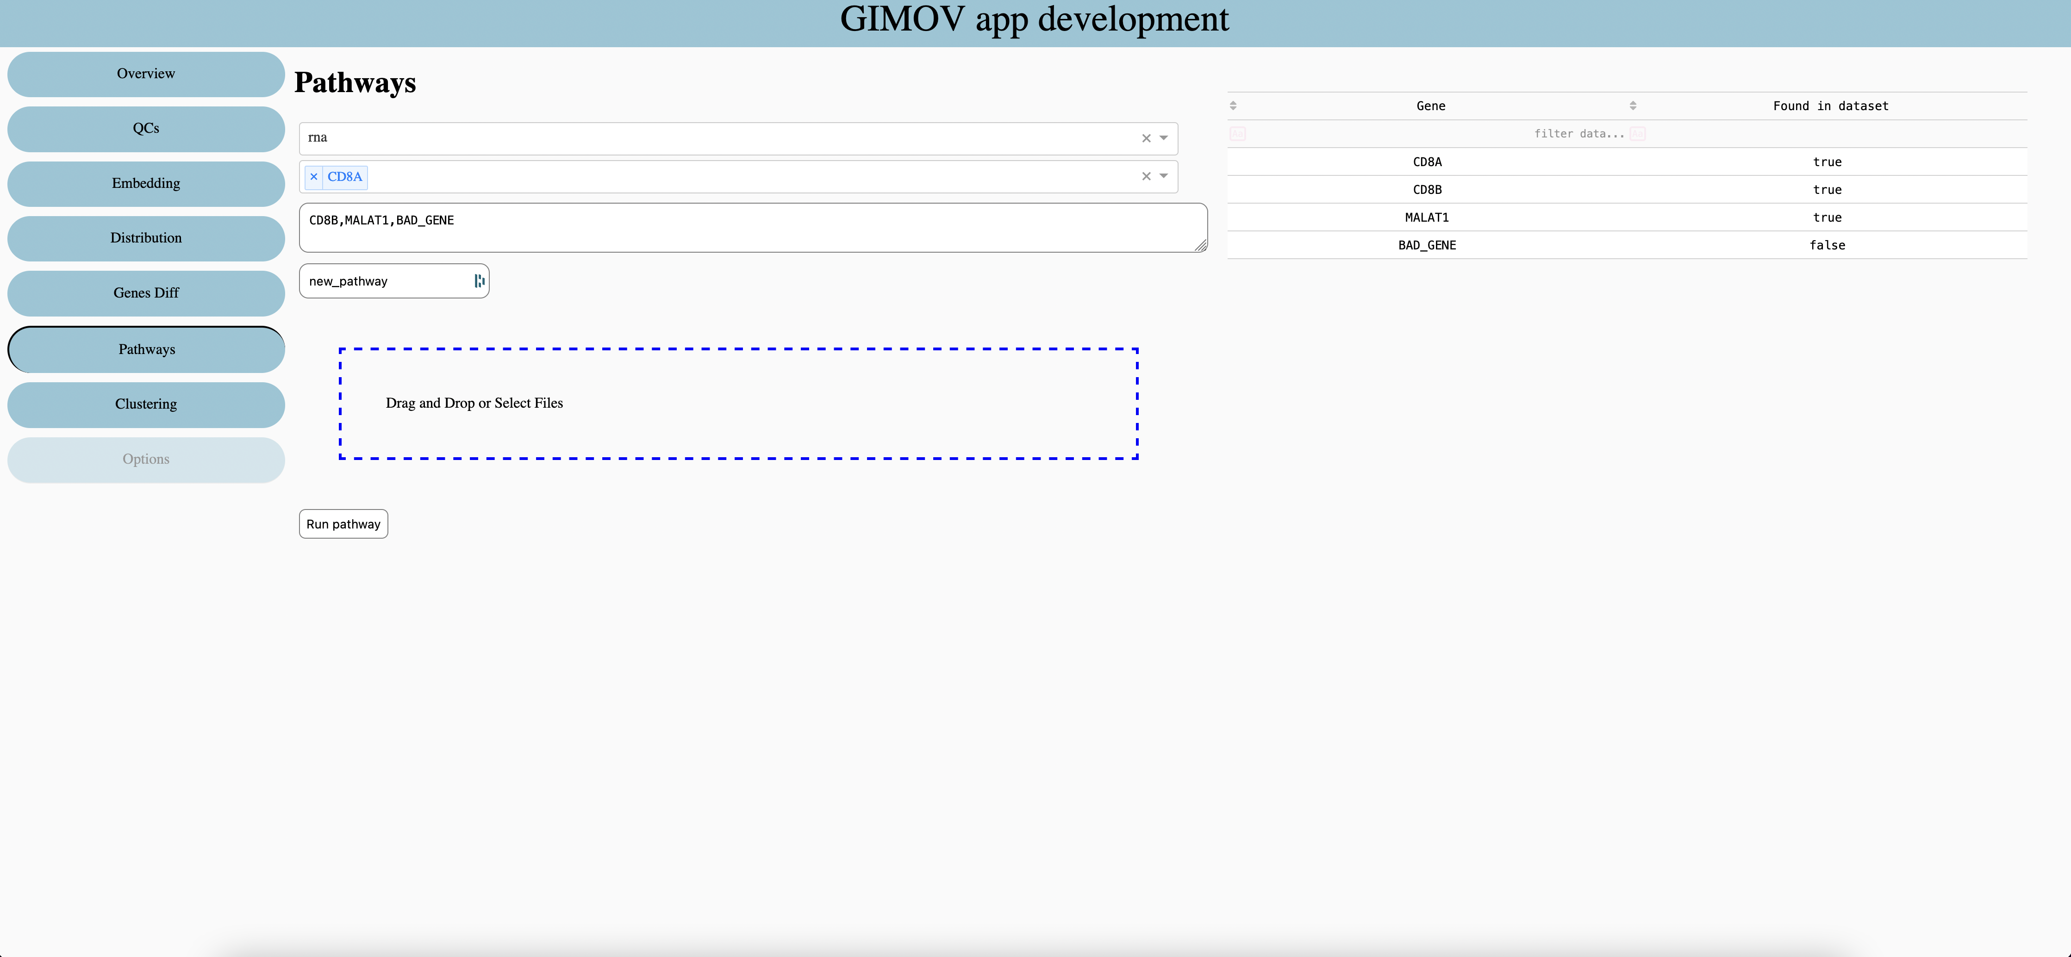Click the Clustering navigation icon
The image size is (2071, 957).
[145, 403]
